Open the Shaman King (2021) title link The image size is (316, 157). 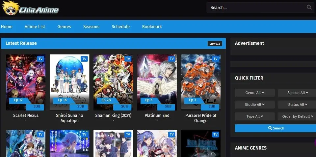(x=113, y=115)
